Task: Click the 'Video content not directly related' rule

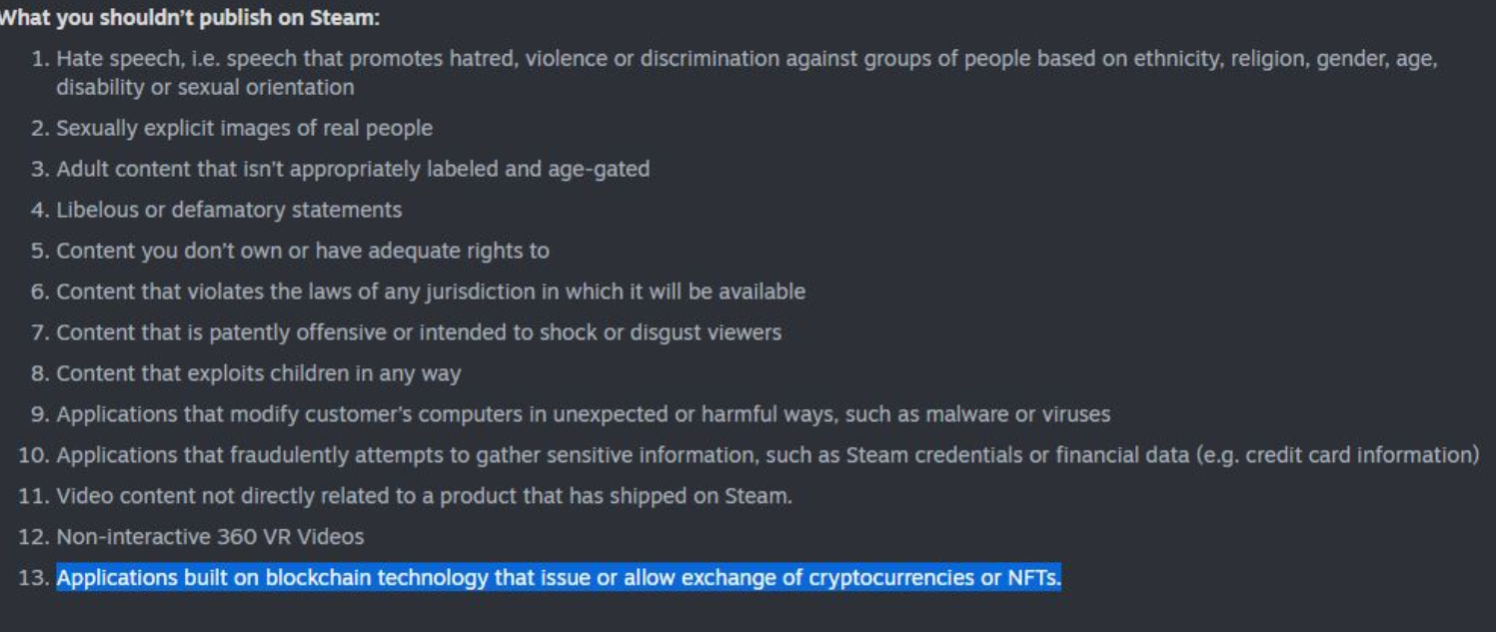Action: coord(425,495)
